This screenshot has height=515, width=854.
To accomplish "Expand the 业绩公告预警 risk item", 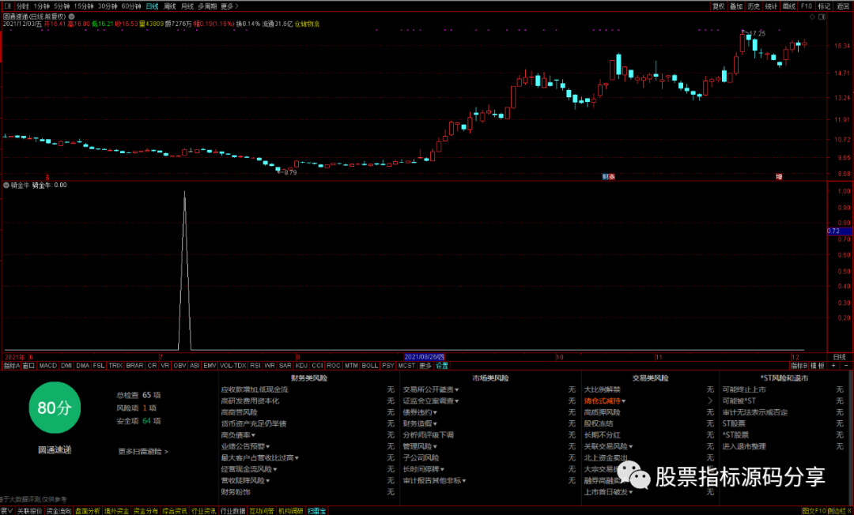I will (x=245, y=446).
